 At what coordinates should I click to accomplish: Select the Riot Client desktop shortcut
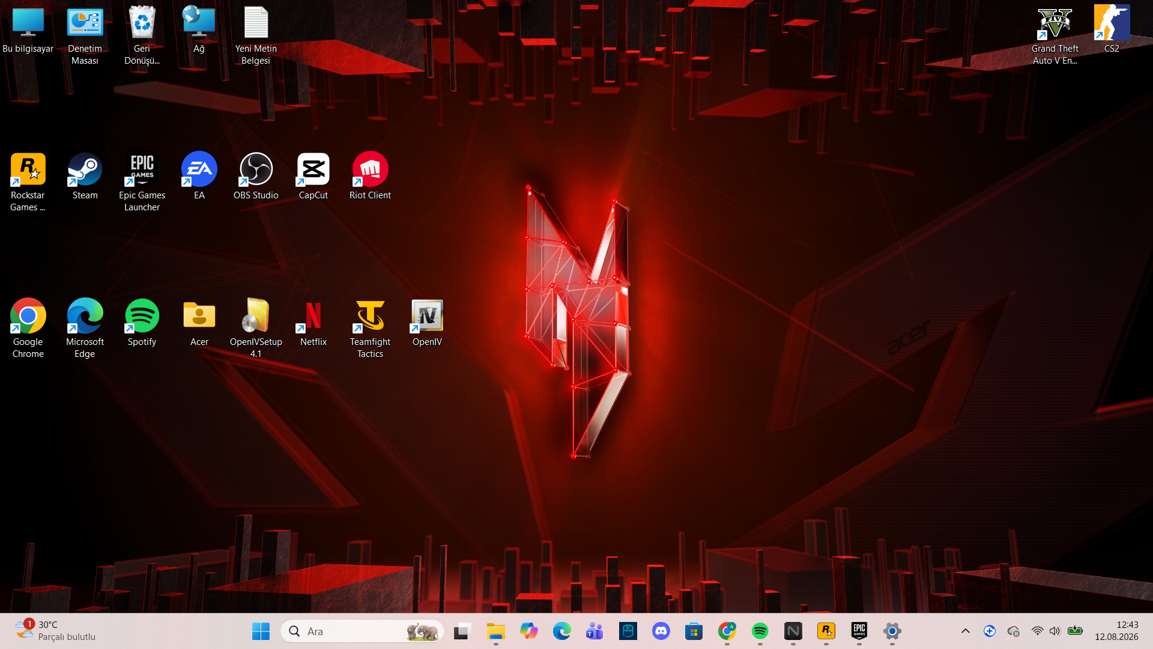pos(370,177)
